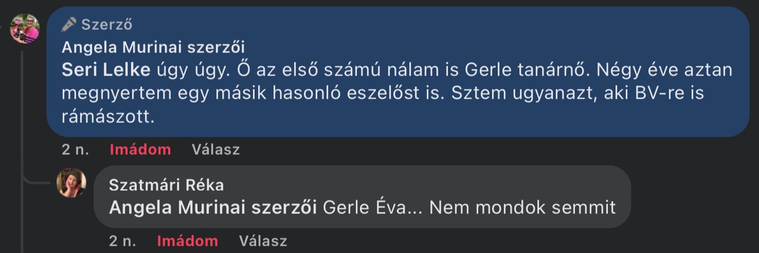
Task: Click the Szerző badge label
Action: [x=107, y=24]
